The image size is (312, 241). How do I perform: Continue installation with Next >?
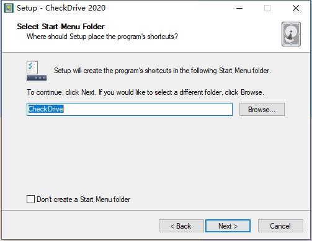(228, 226)
